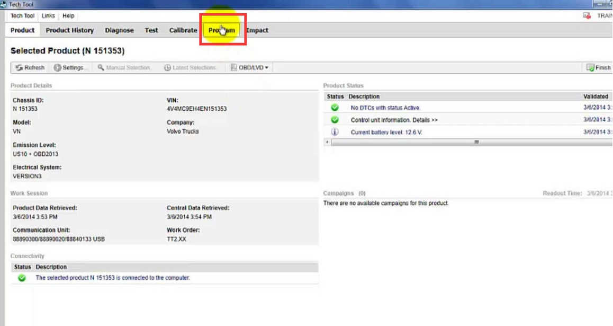This screenshot has width=613, height=326.
Task: Open the Links menu
Action: [48, 15]
